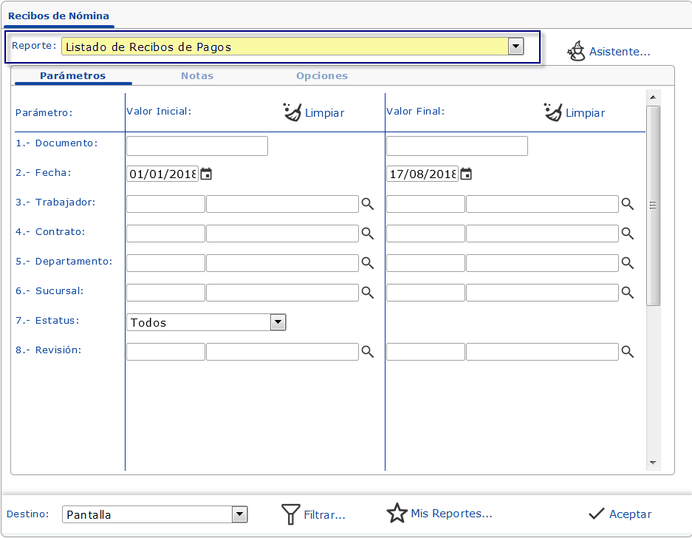Focus final Sucursal description field
Image resolution: width=692 pixels, height=538 pixels.
pyautogui.click(x=542, y=293)
